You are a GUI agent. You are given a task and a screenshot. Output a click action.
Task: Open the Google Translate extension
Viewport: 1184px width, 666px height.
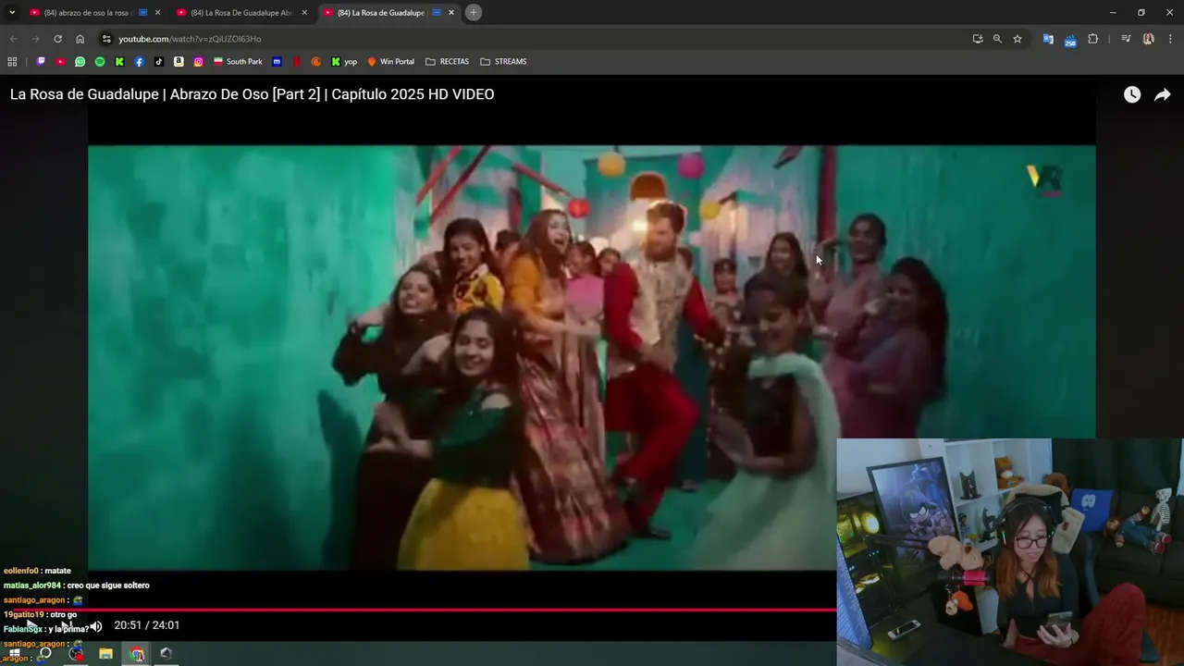(x=1048, y=39)
